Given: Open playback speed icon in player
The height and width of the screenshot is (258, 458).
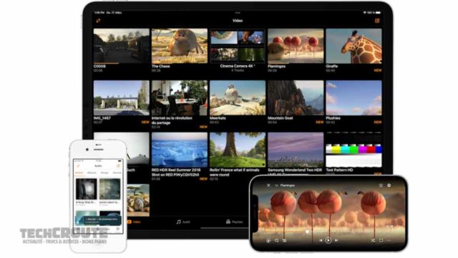Looking at the screenshot, I should [x=268, y=241].
